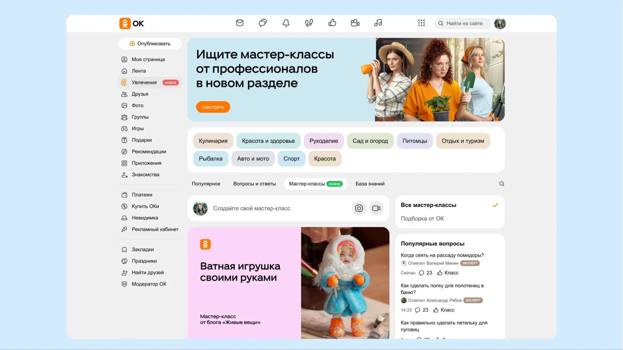
Task: Open question "Когда сеять на рассаду помидоры?"
Action: click(x=442, y=255)
